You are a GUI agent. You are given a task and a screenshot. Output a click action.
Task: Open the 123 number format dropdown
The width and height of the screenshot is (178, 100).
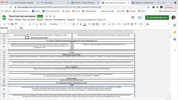(x=44, y=24)
